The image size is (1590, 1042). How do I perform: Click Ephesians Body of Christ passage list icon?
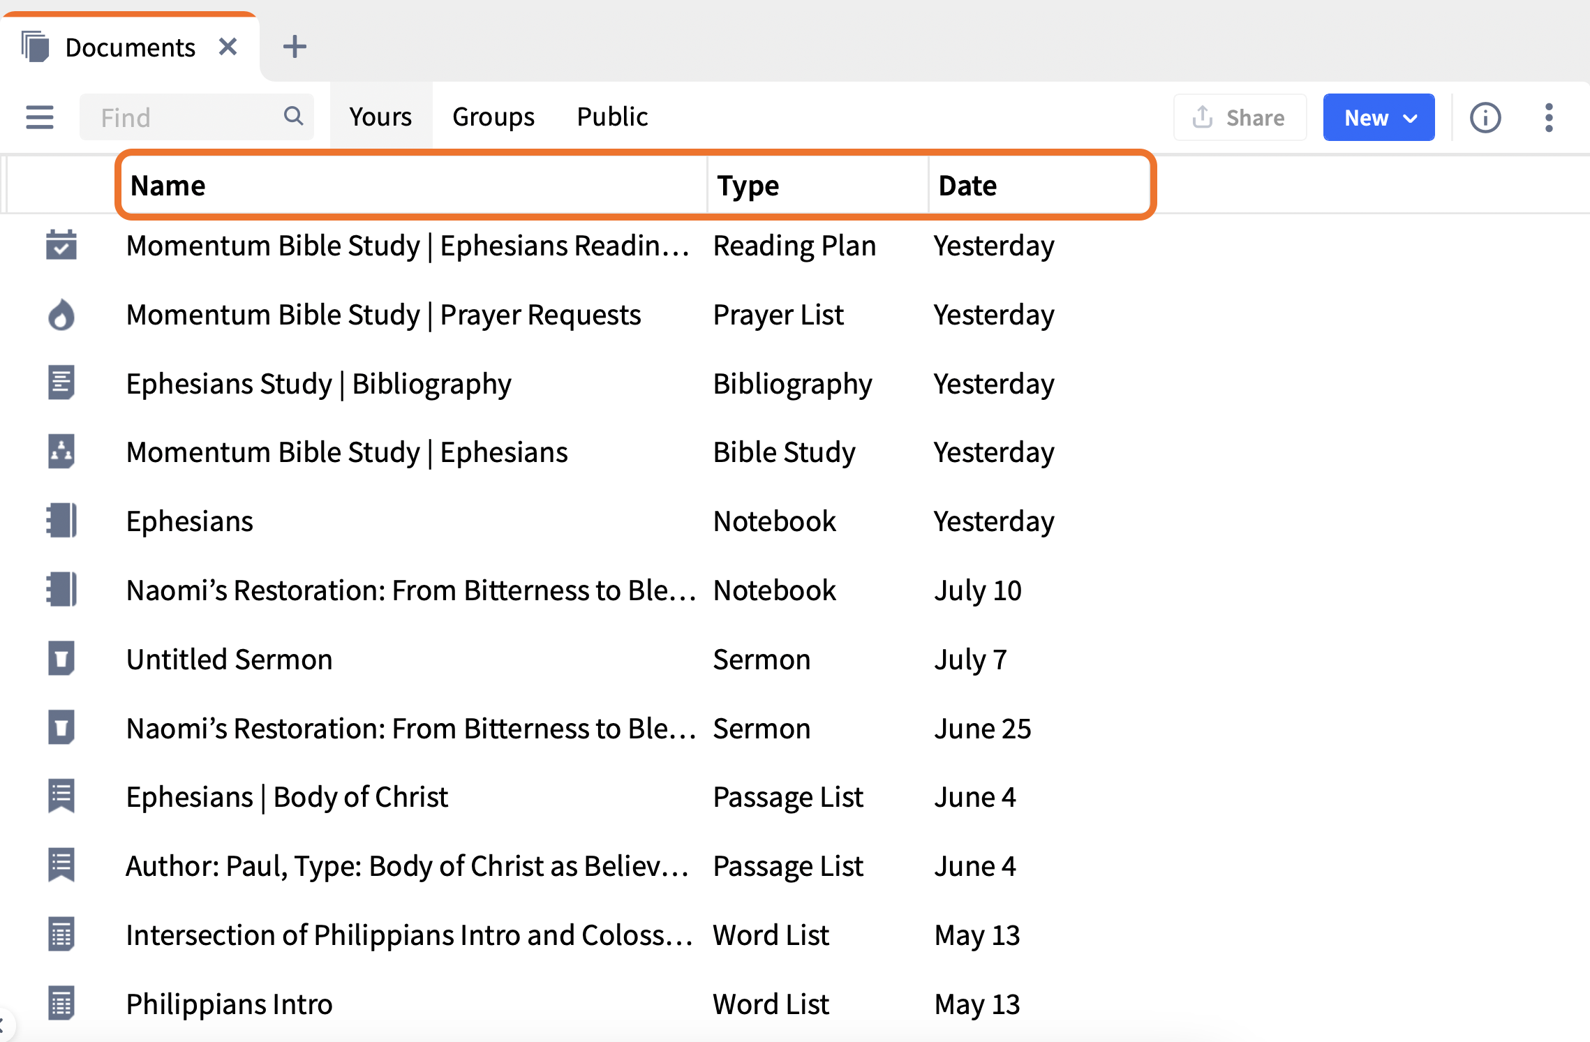tap(61, 796)
